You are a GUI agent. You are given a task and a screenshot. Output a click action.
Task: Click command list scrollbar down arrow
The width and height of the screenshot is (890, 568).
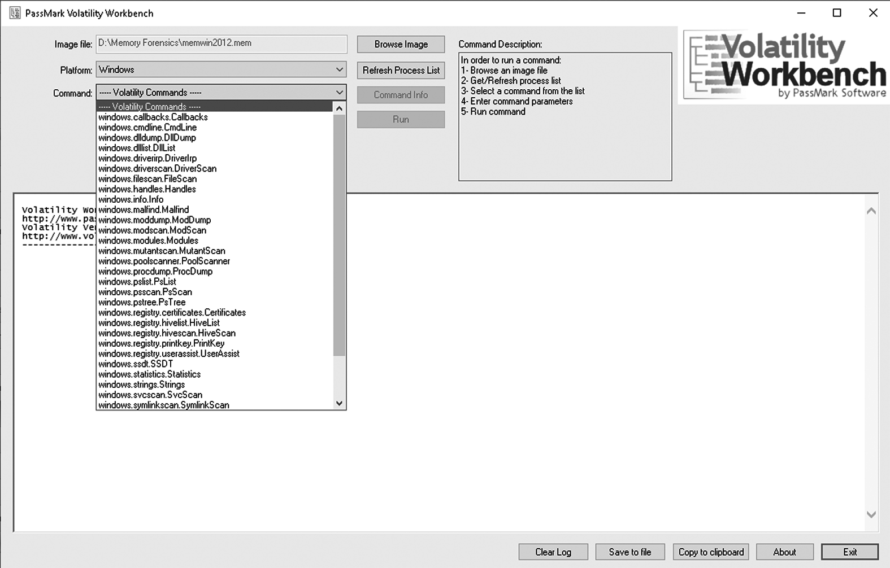(x=339, y=403)
